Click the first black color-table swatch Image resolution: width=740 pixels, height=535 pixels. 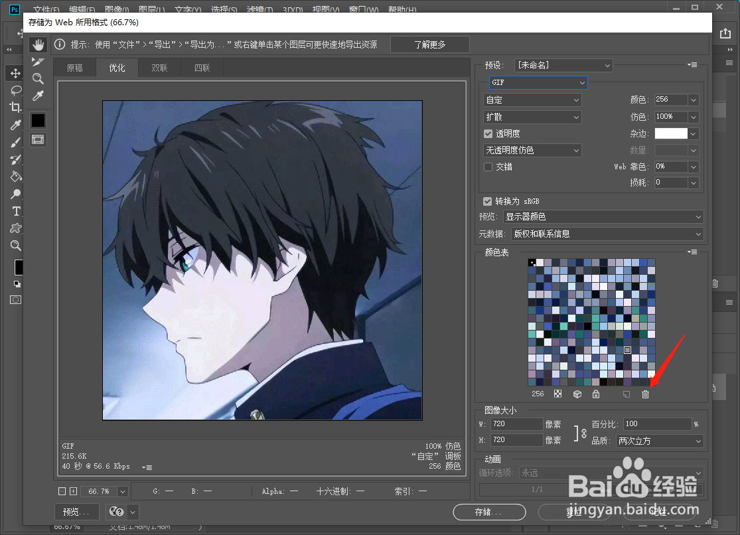[x=532, y=263]
